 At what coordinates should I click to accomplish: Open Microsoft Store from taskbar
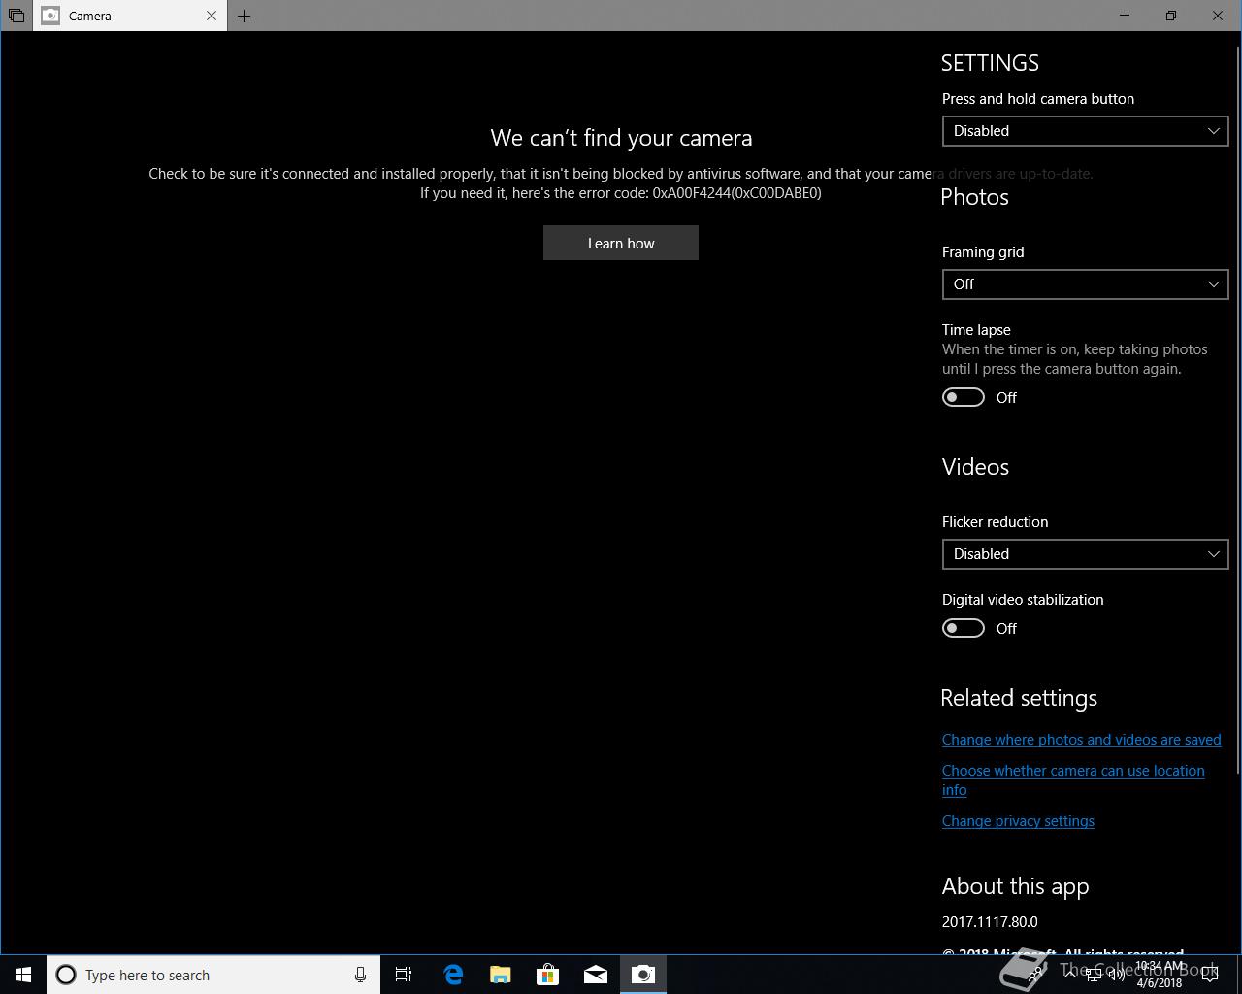pyautogui.click(x=548, y=975)
